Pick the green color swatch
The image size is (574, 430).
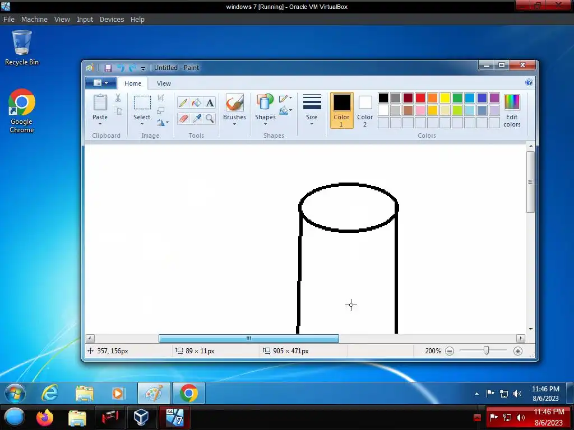tap(457, 97)
